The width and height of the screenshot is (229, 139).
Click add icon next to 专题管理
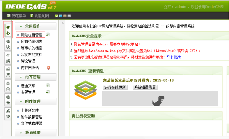(x=48, y=92)
